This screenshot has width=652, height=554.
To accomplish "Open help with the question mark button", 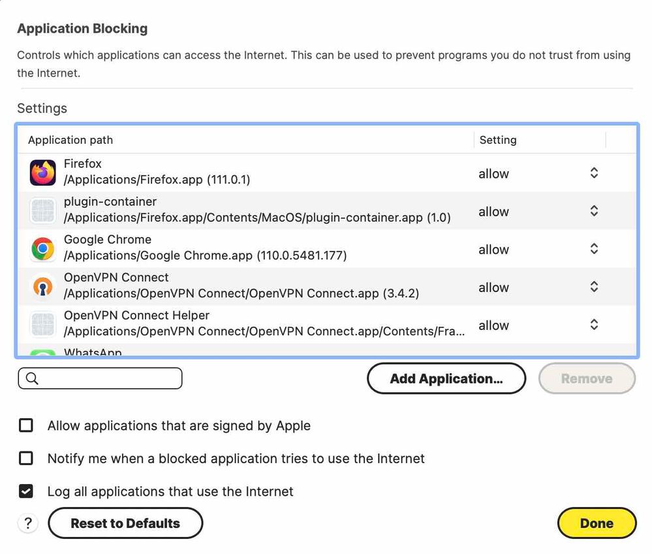I will click(x=27, y=523).
